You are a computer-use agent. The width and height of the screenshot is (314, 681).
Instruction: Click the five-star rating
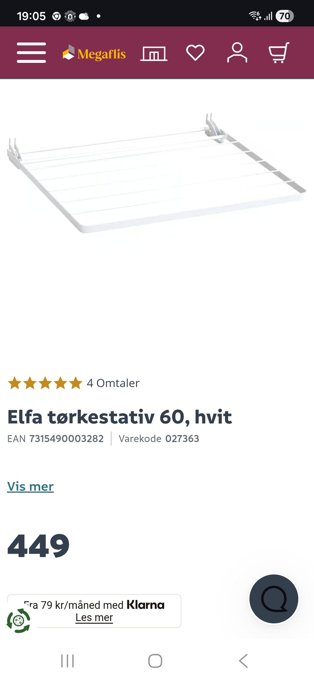coord(45,383)
